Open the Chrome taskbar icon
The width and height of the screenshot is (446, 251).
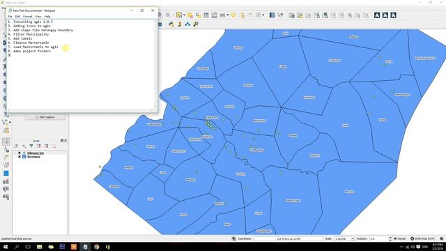[96, 247]
